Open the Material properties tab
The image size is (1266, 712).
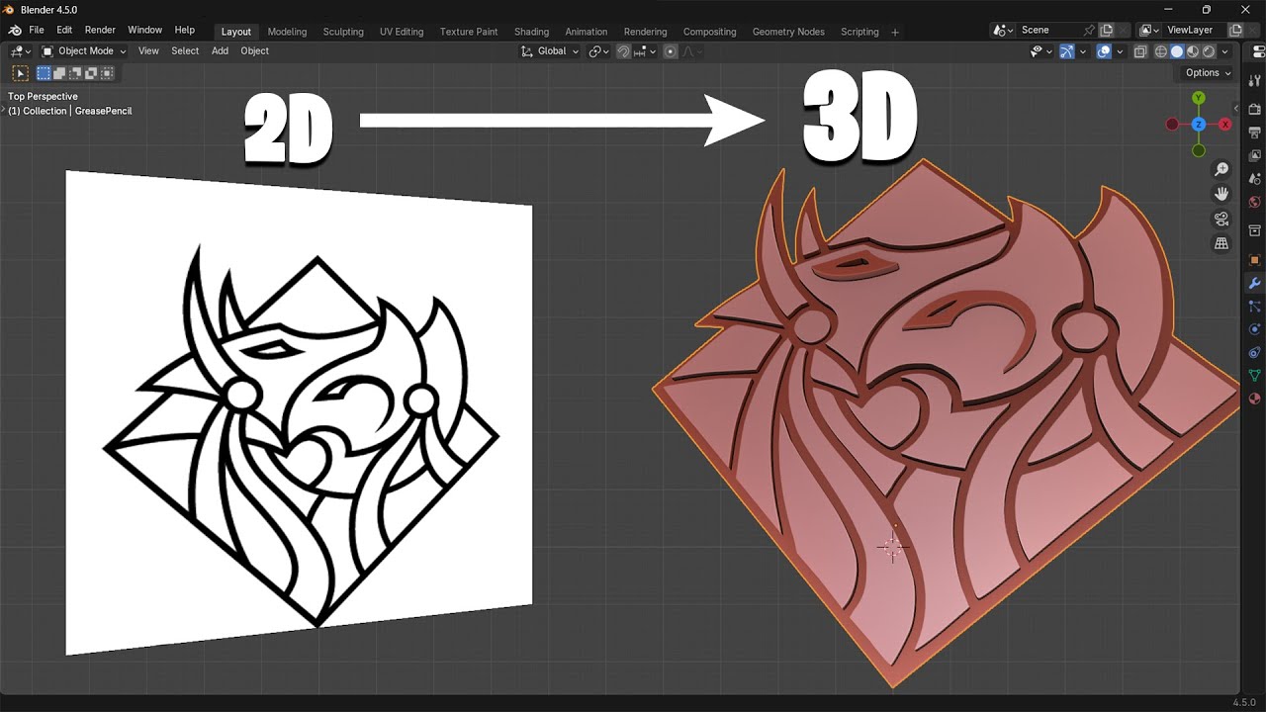click(x=1254, y=399)
